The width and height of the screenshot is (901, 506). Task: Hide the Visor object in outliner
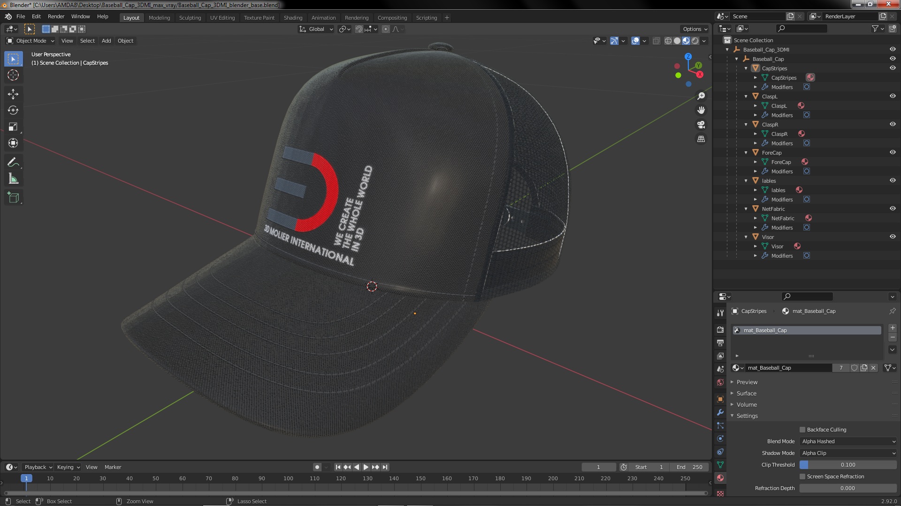pos(893,237)
